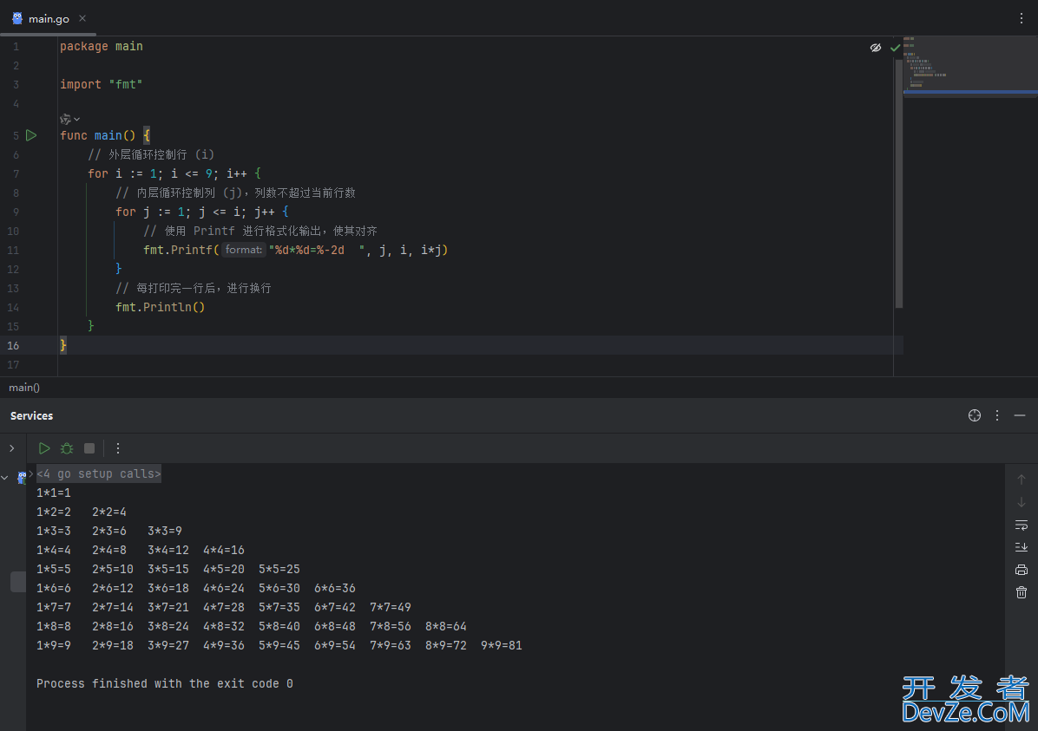
Task: Click '9*9=81' in the console output
Action: (502, 646)
